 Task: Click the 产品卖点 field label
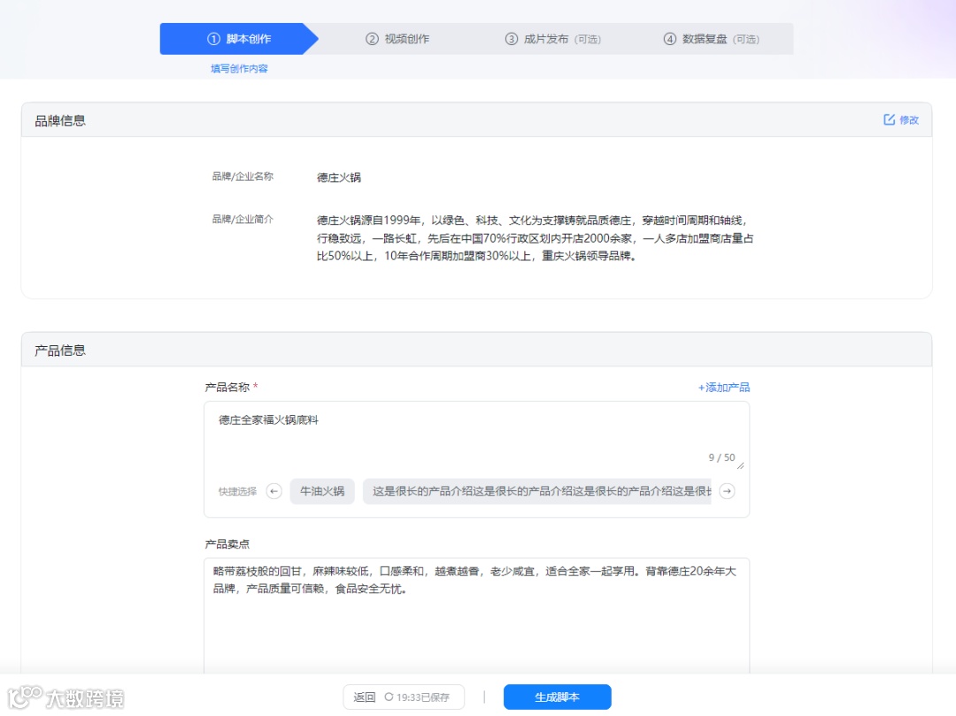click(x=227, y=544)
